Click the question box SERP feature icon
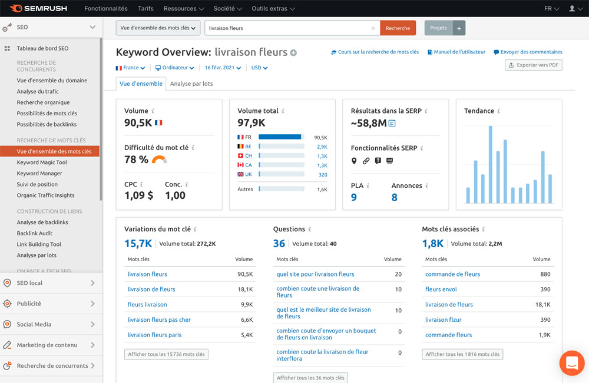The image size is (589, 383). 378,161
